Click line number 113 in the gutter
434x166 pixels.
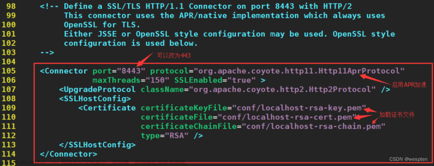coord(8,145)
